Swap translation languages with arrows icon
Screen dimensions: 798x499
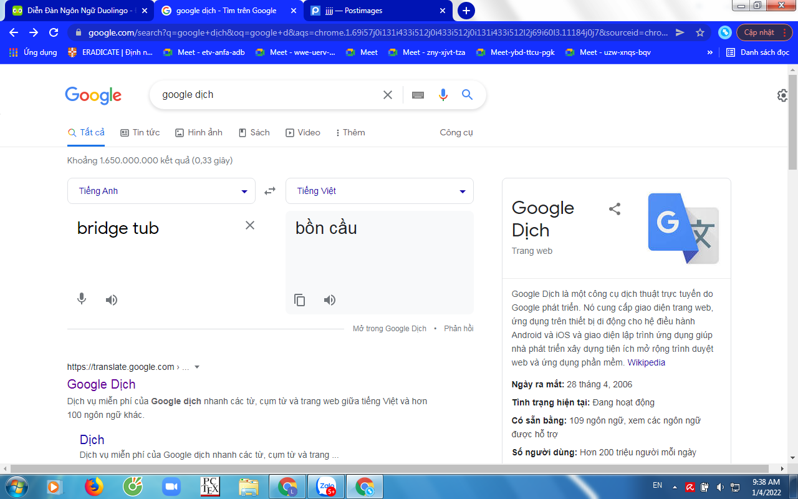270,191
